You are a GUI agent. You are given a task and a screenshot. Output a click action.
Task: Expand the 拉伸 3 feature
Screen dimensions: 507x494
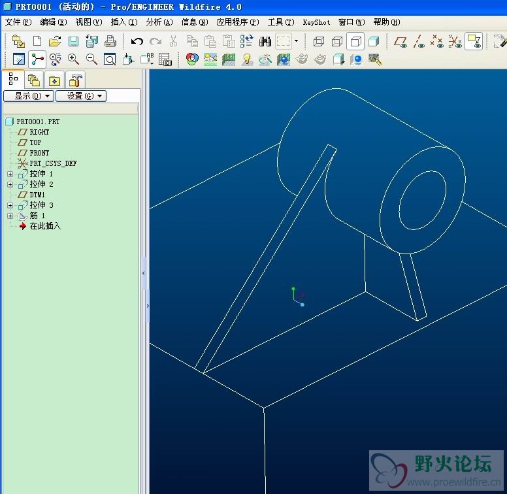click(x=10, y=205)
